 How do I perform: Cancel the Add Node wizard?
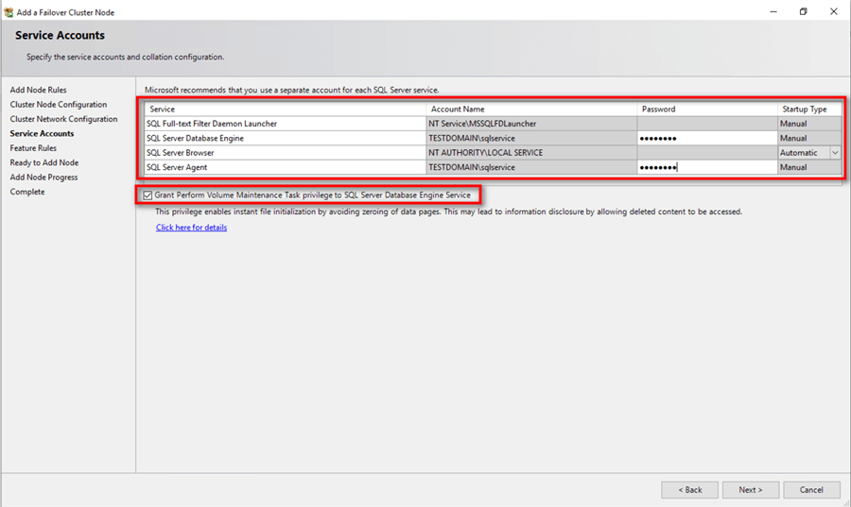tap(811, 490)
